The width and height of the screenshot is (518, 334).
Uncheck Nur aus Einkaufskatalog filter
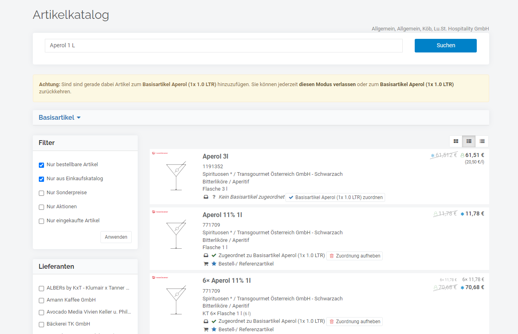(x=41, y=179)
